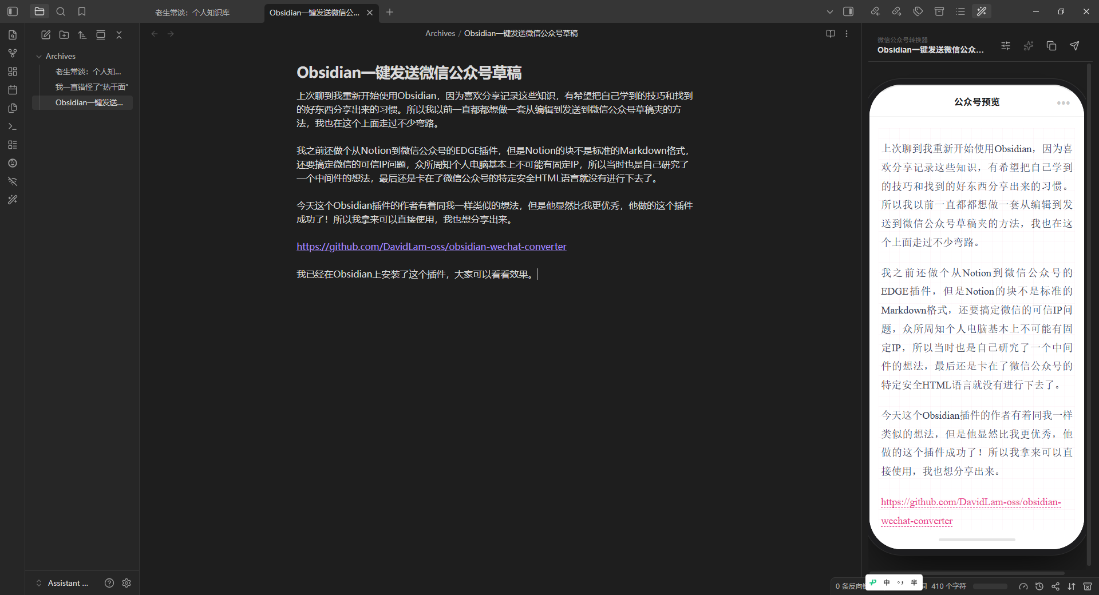
Task: Open version history clock icon
Action: click(x=1039, y=586)
